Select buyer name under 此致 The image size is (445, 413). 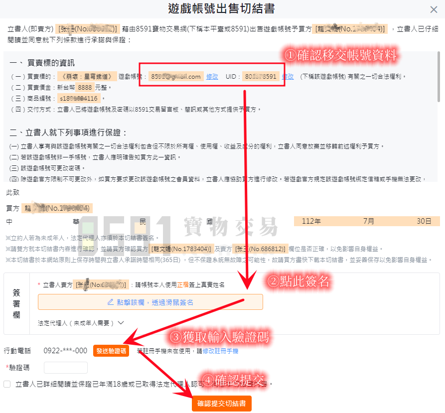click(57, 208)
